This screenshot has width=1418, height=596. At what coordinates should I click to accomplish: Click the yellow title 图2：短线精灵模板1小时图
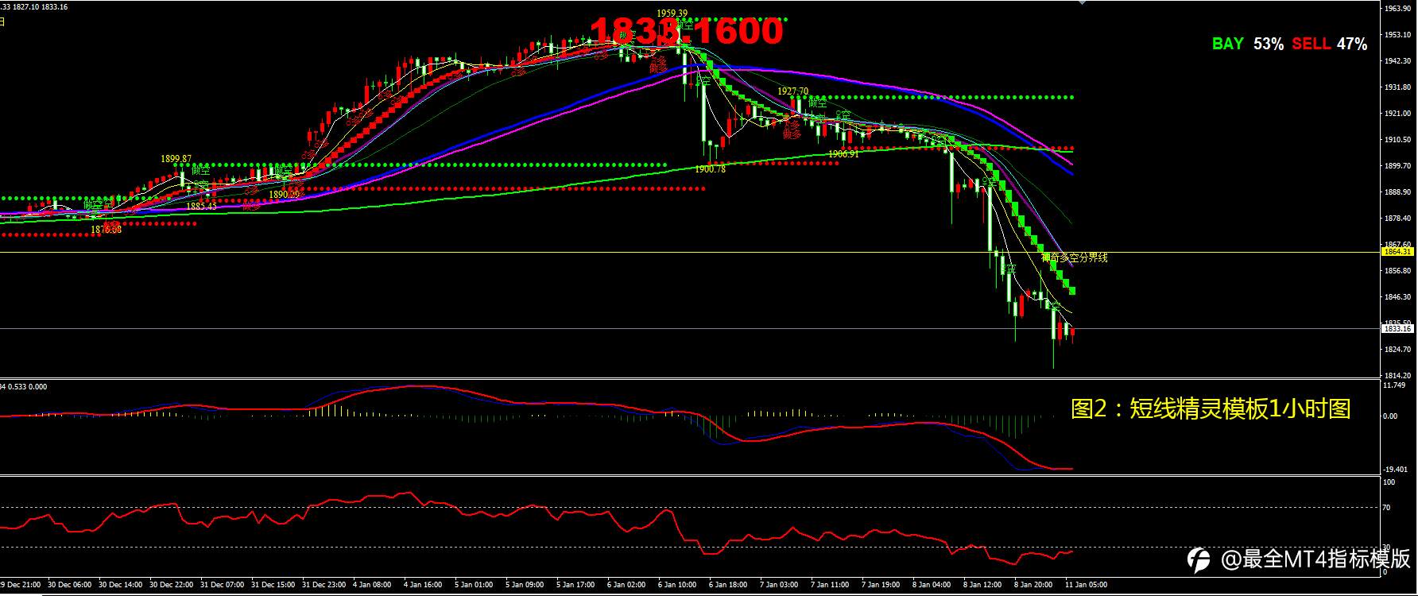coord(1211,409)
